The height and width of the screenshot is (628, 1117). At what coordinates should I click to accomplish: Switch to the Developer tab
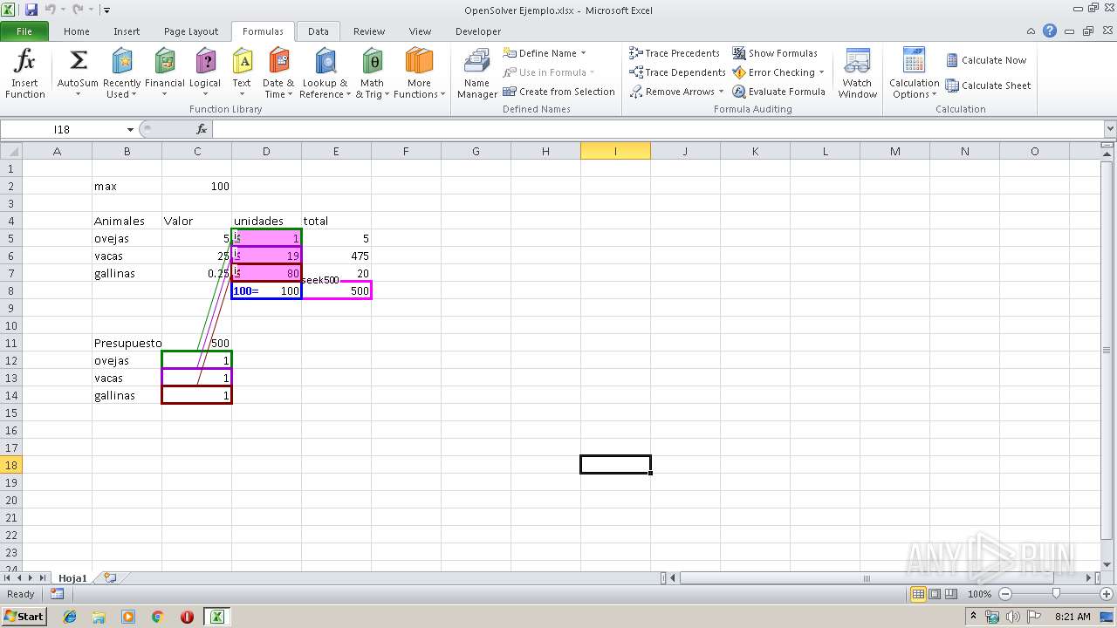point(478,31)
